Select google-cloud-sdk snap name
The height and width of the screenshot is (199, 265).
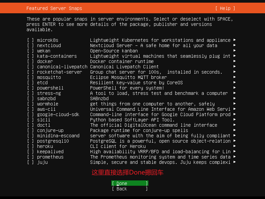[58, 114]
